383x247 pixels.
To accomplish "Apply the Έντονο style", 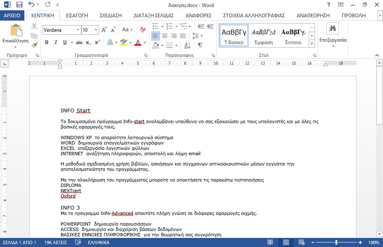I will point(293,35).
